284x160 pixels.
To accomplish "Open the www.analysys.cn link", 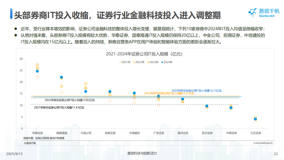I will click(263, 143).
